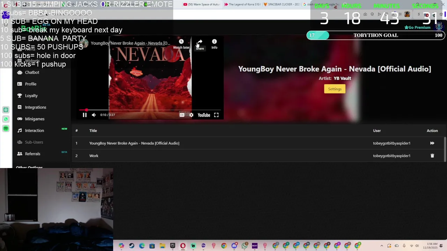Open Referrals section marked BETA
The image size is (447, 251).
coord(32,154)
